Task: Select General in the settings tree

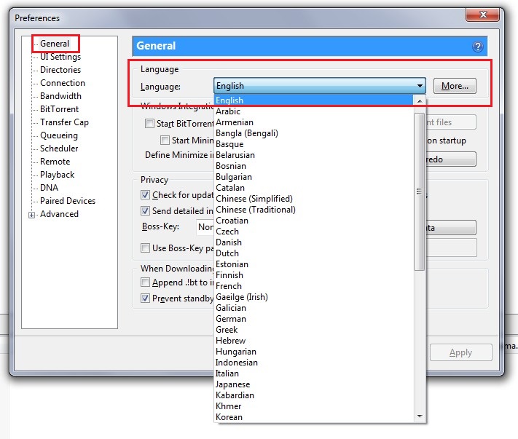Action: (x=55, y=44)
